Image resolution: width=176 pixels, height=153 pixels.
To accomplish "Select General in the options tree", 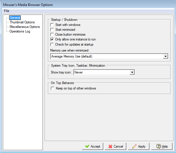I will tap(15, 18).
